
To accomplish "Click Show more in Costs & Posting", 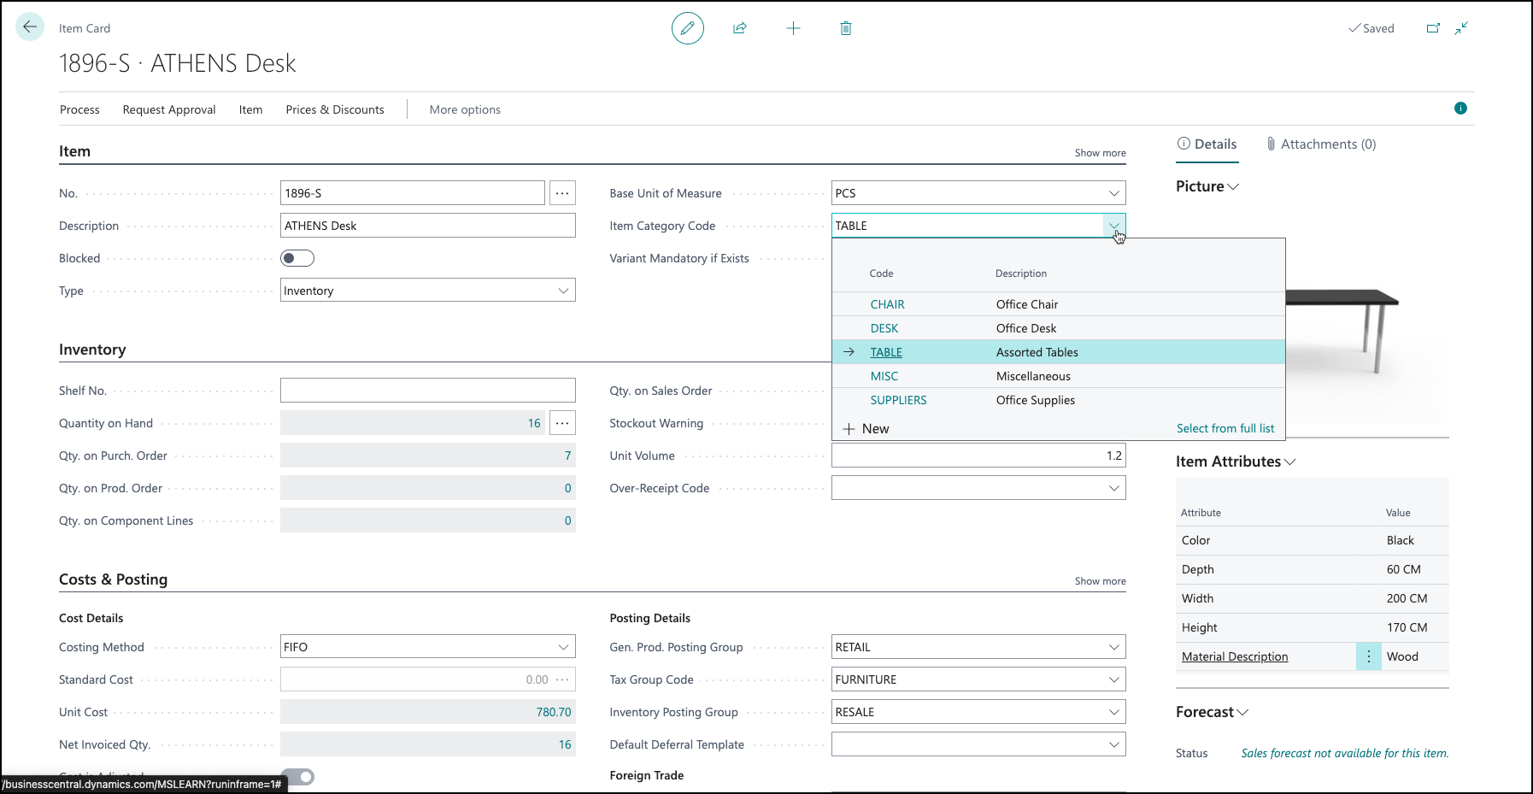I will [x=1100, y=581].
